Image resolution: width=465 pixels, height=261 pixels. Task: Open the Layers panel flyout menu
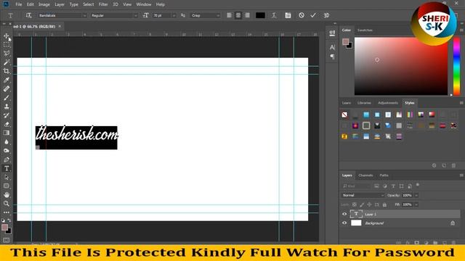[461, 175]
